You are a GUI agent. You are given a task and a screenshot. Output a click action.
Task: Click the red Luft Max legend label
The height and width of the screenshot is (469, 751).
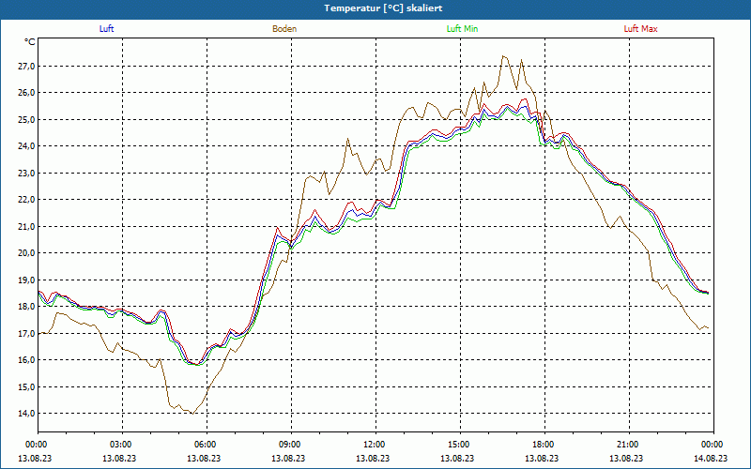640,29
